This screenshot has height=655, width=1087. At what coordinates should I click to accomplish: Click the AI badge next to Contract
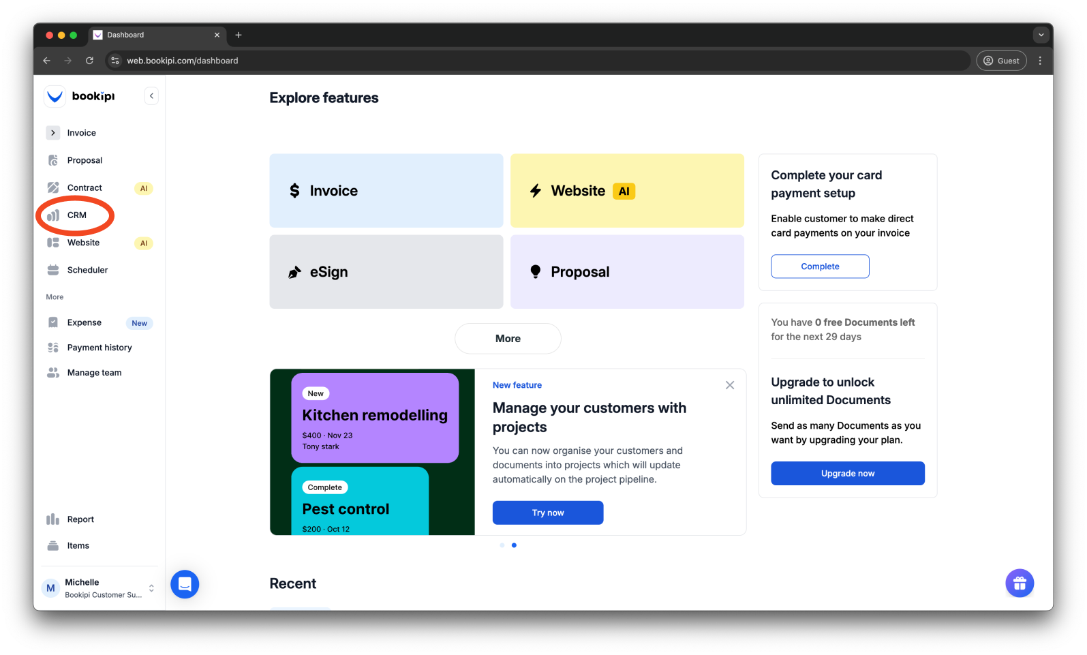[144, 188]
